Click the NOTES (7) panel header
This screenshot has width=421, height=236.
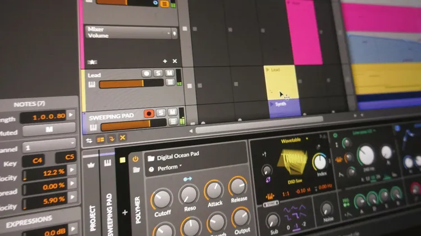(29, 104)
